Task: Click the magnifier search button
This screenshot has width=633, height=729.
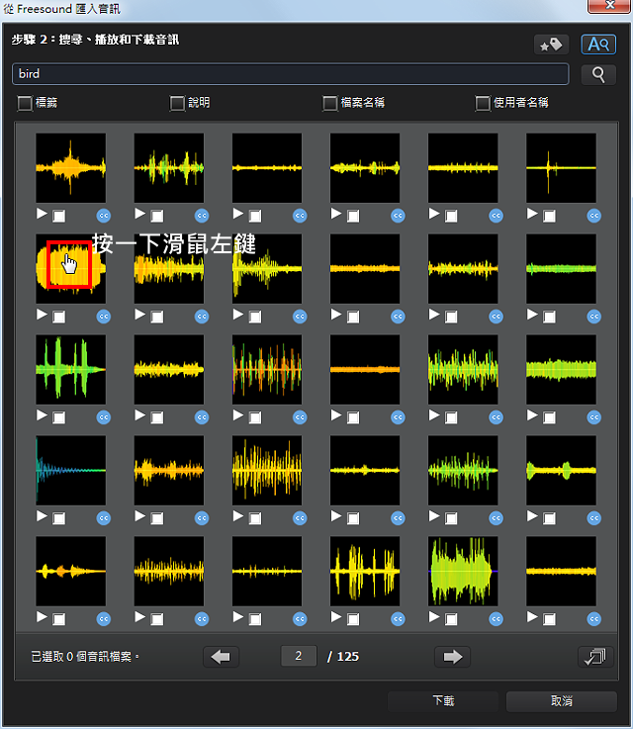Action: pyautogui.click(x=598, y=74)
